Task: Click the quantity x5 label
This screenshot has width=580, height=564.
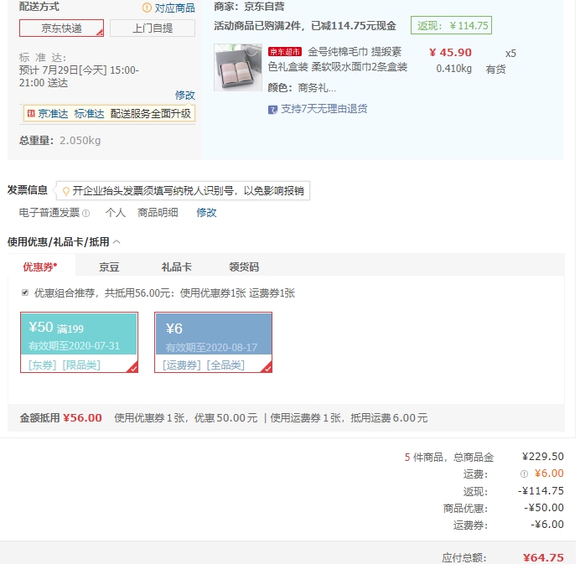Action: (510, 54)
